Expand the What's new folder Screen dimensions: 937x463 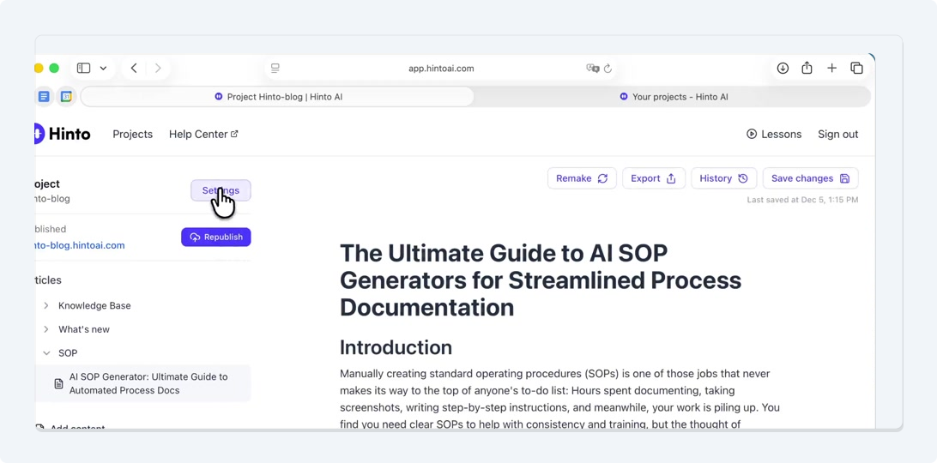pos(46,329)
